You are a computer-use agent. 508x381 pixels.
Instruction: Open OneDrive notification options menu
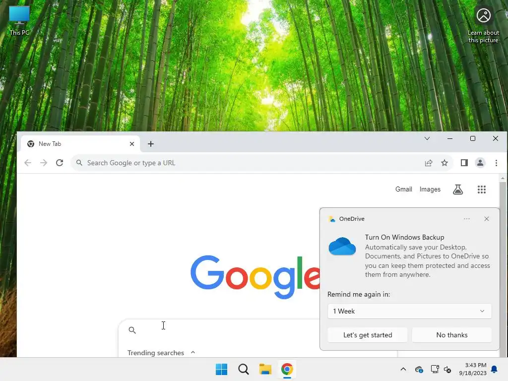coord(466,219)
